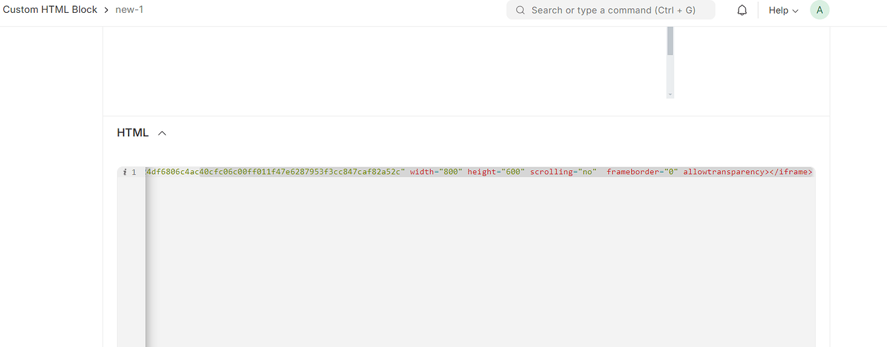Focus the search or command input

(x=613, y=10)
